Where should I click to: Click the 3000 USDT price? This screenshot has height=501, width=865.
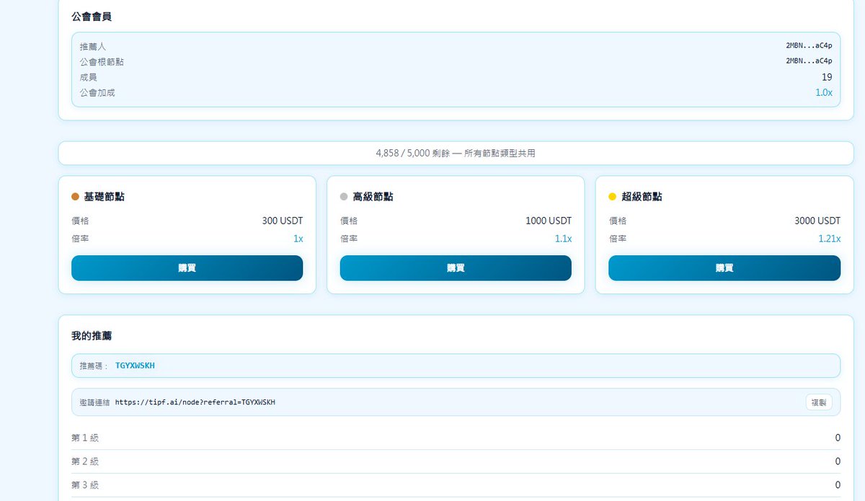[817, 221]
